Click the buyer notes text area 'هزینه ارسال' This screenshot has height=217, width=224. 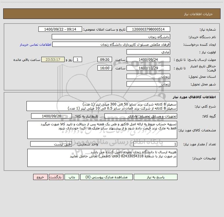(x=102, y=158)
